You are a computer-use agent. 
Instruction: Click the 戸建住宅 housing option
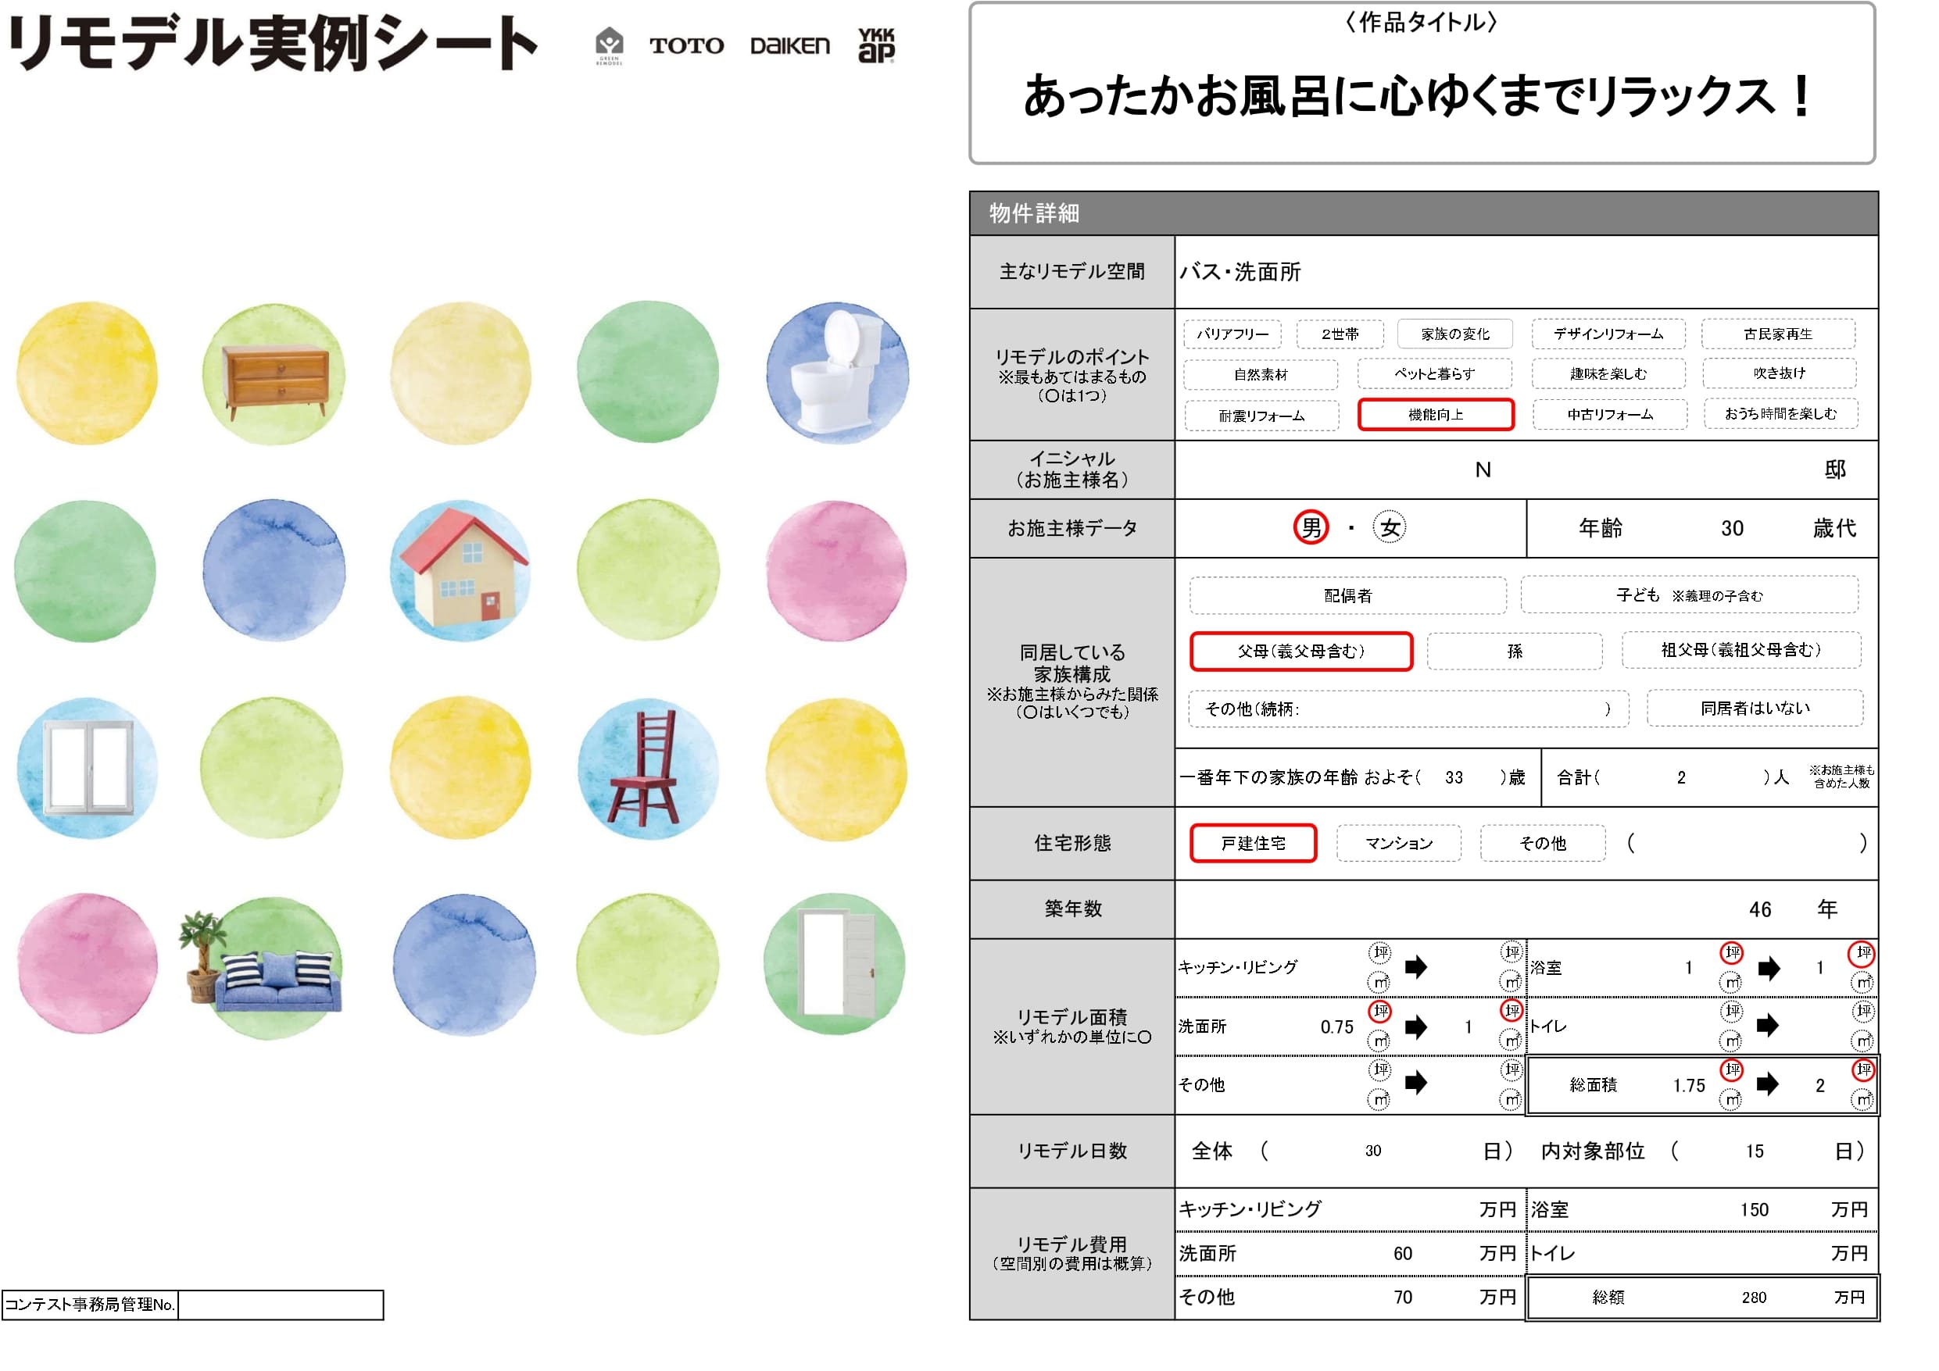[1254, 844]
